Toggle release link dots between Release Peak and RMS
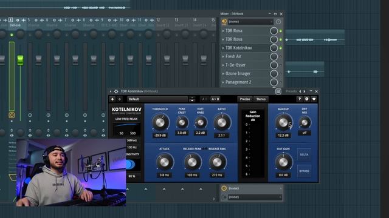 coord(205,149)
